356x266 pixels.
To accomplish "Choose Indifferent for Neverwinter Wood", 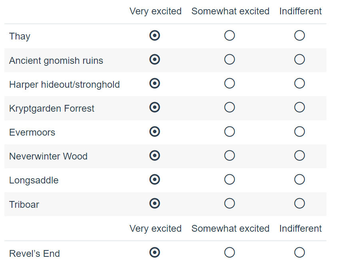I will [x=299, y=156].
